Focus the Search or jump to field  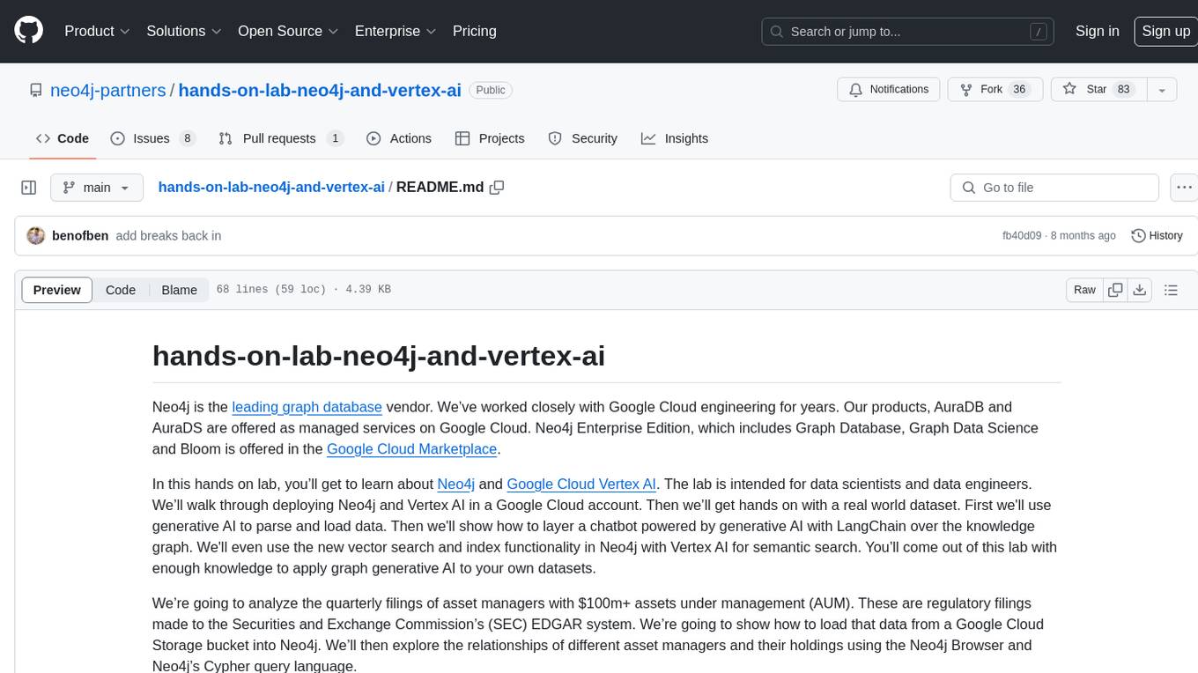pos(909,31)
